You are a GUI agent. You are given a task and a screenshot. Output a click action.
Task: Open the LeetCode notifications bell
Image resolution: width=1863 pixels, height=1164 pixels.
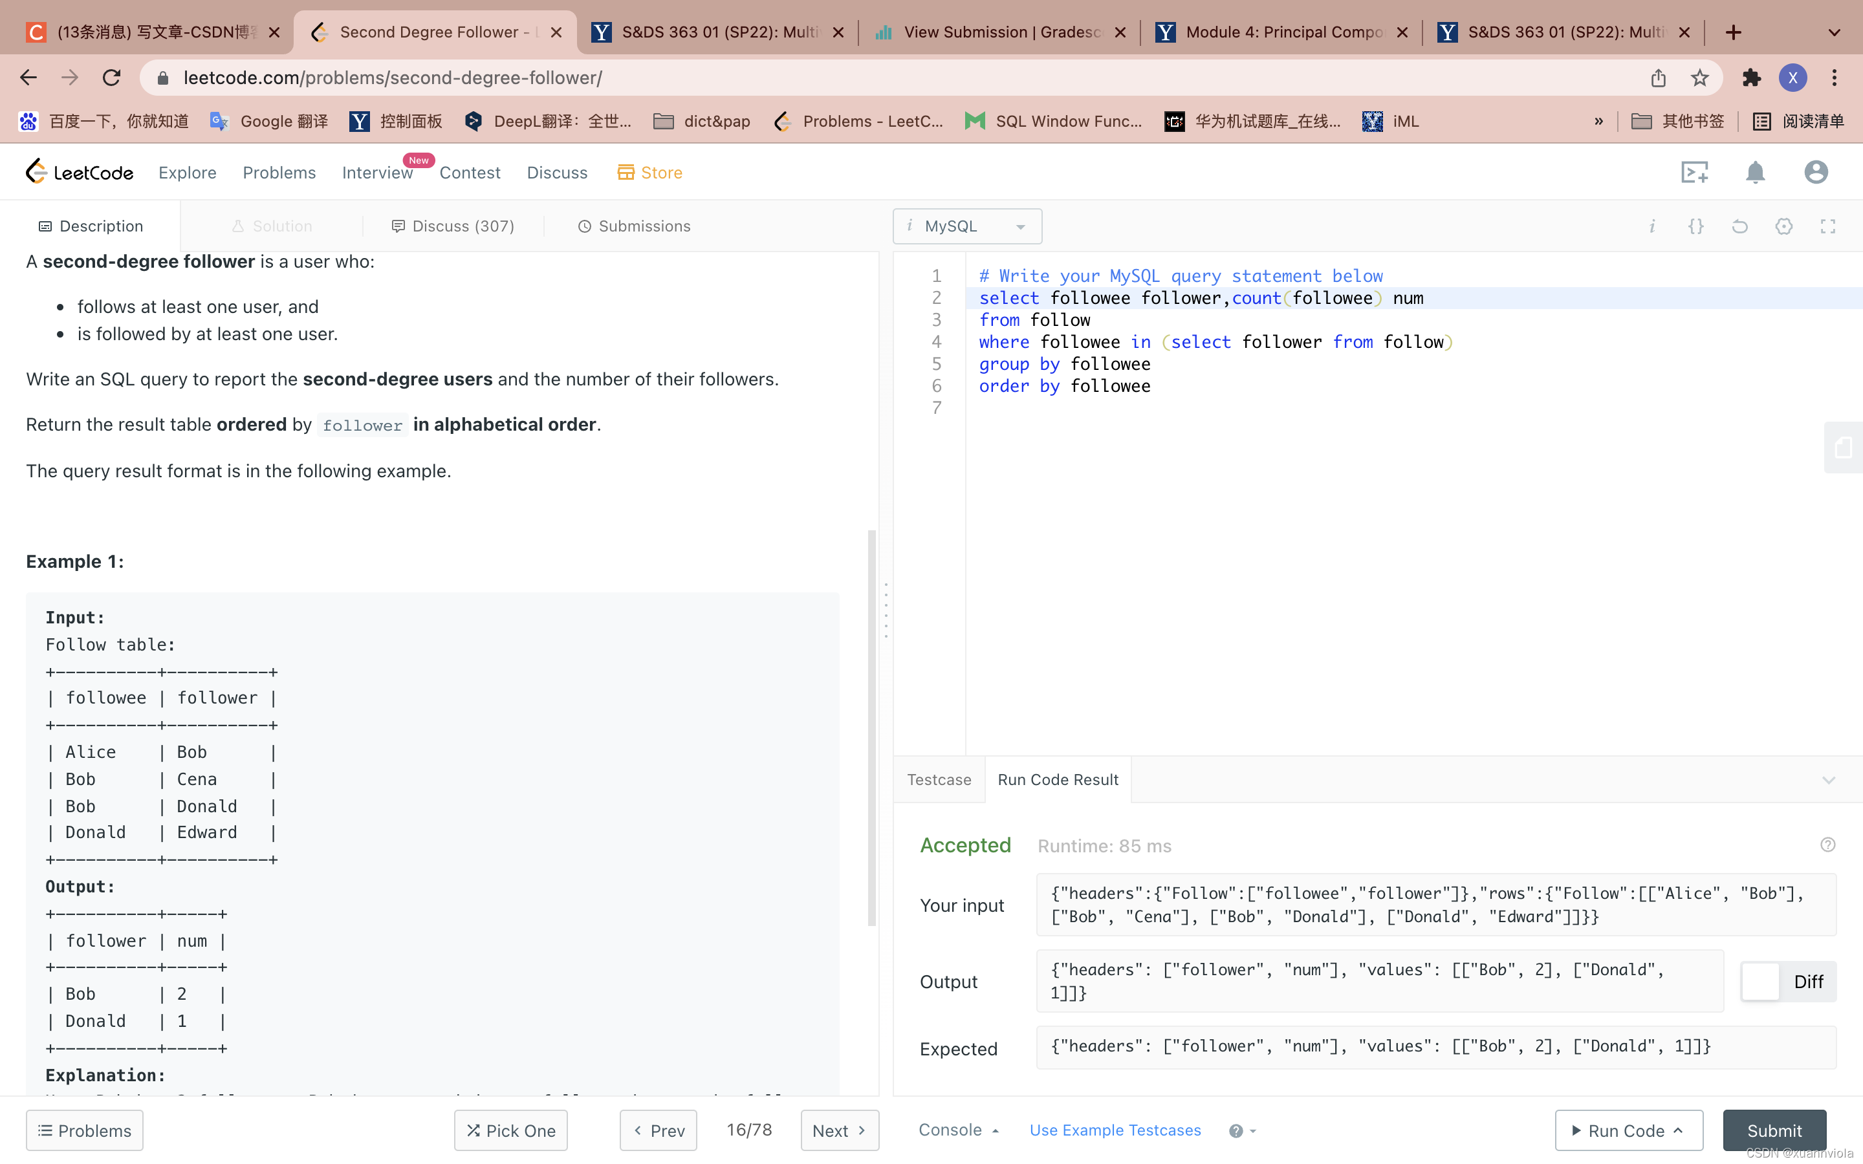click(1756, 171)
